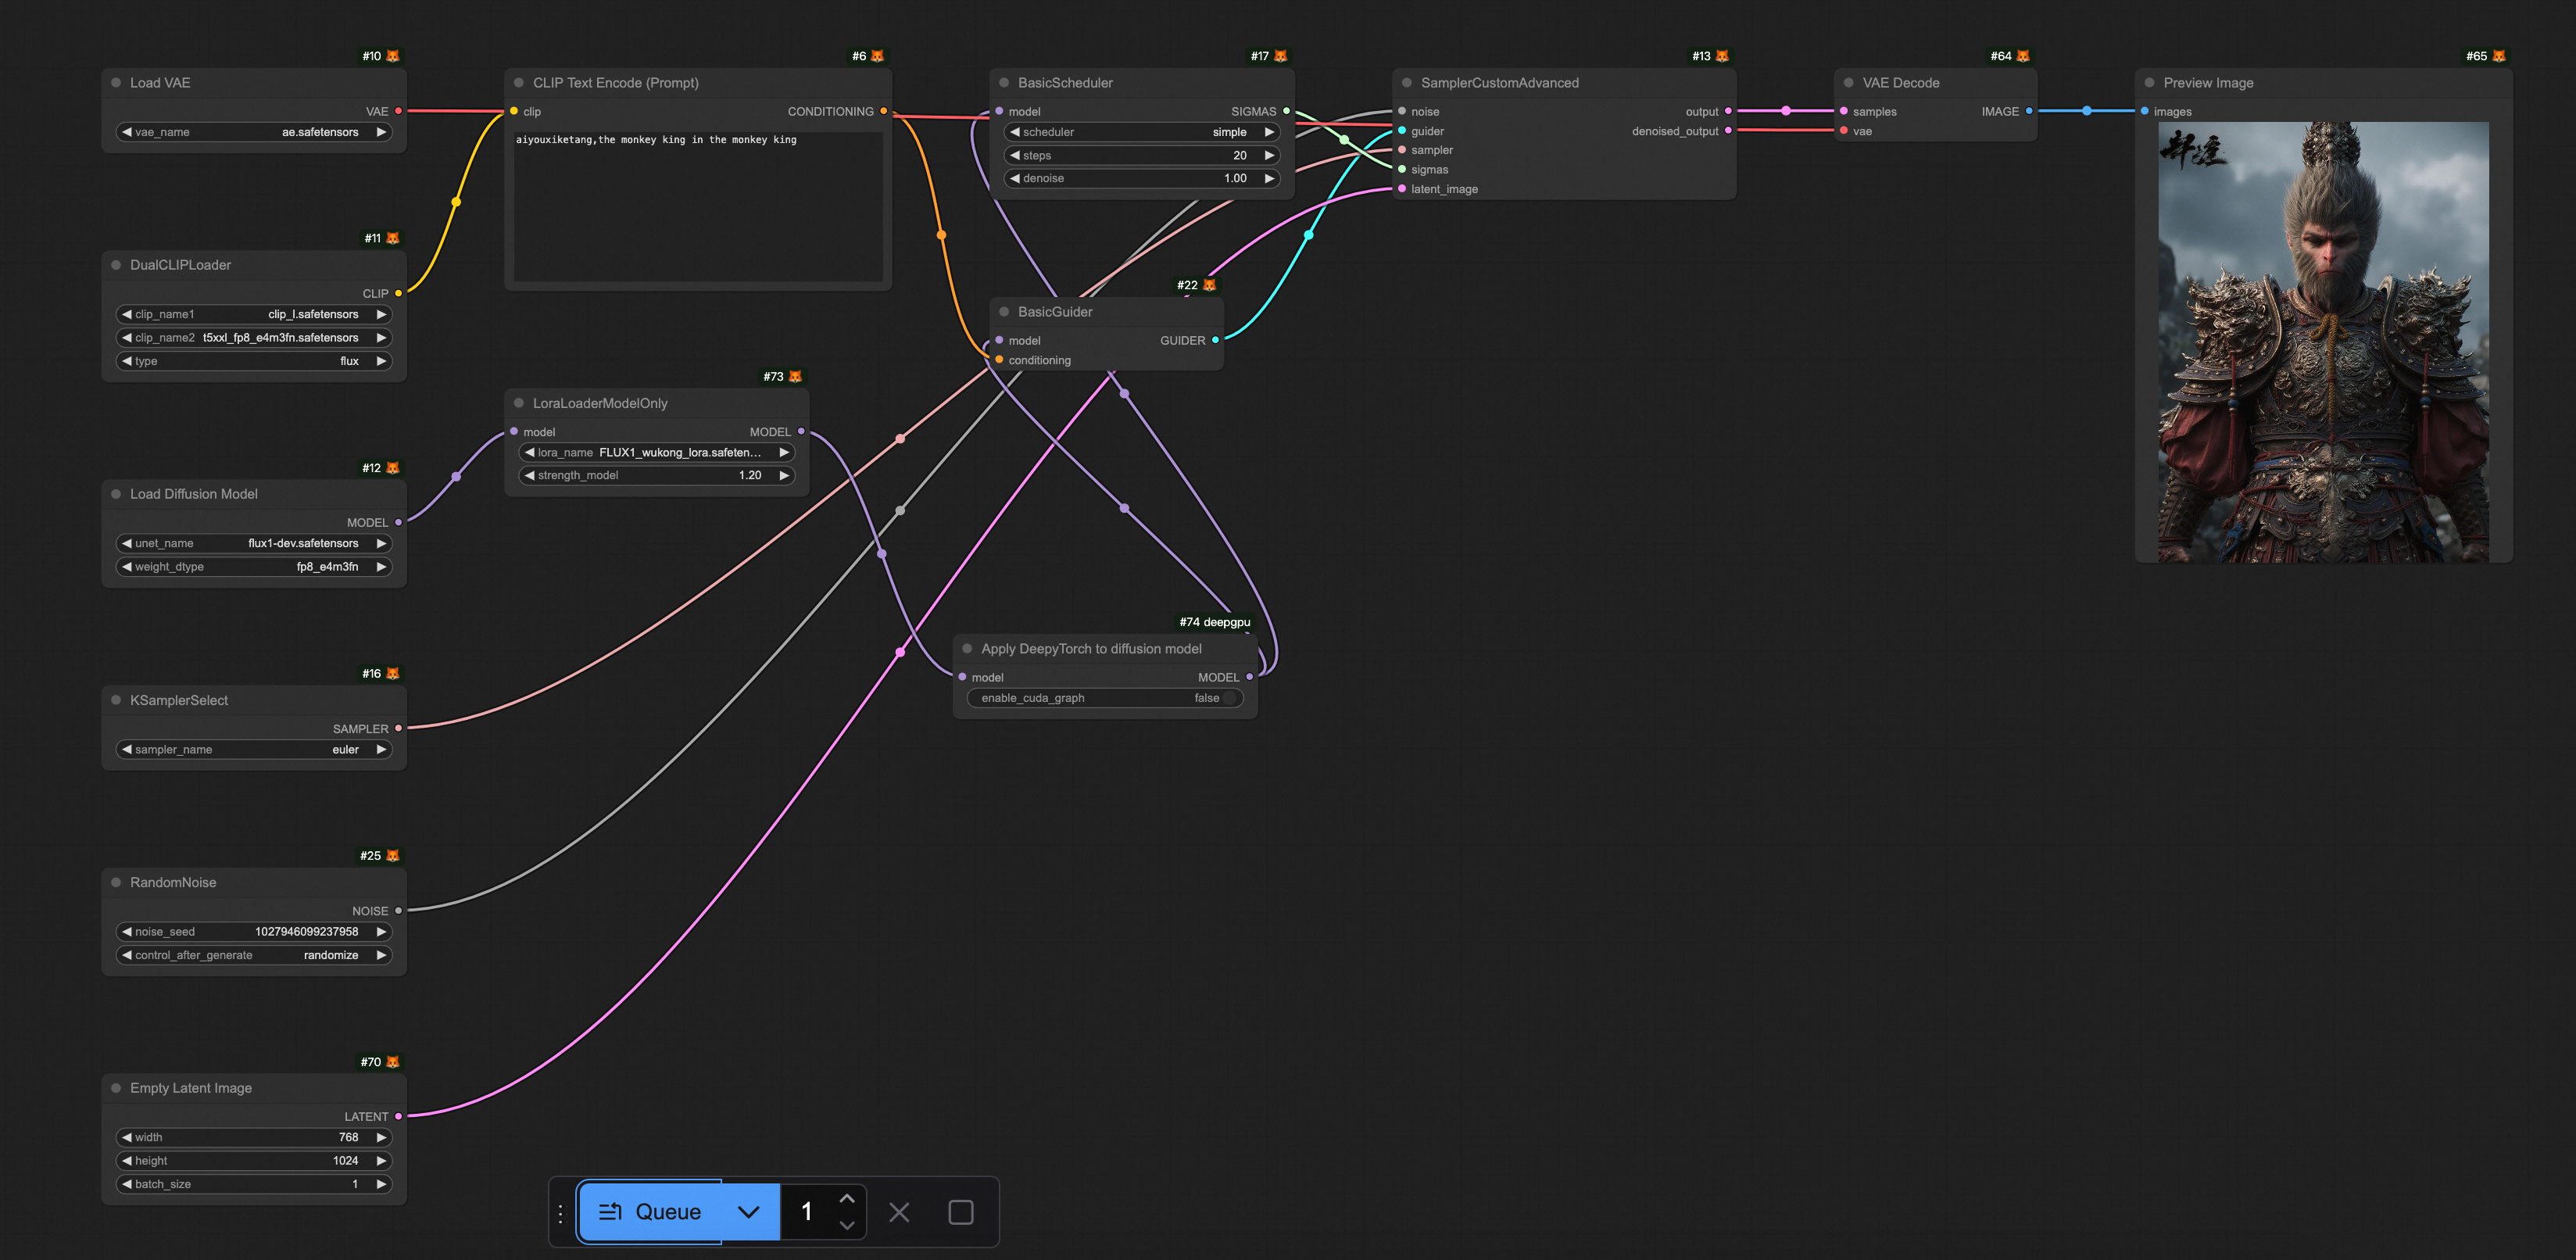This screenshot has width=2576, height=1260.
Task: Click previous arrow on scheduler simple field
Action: (1015, 132)
